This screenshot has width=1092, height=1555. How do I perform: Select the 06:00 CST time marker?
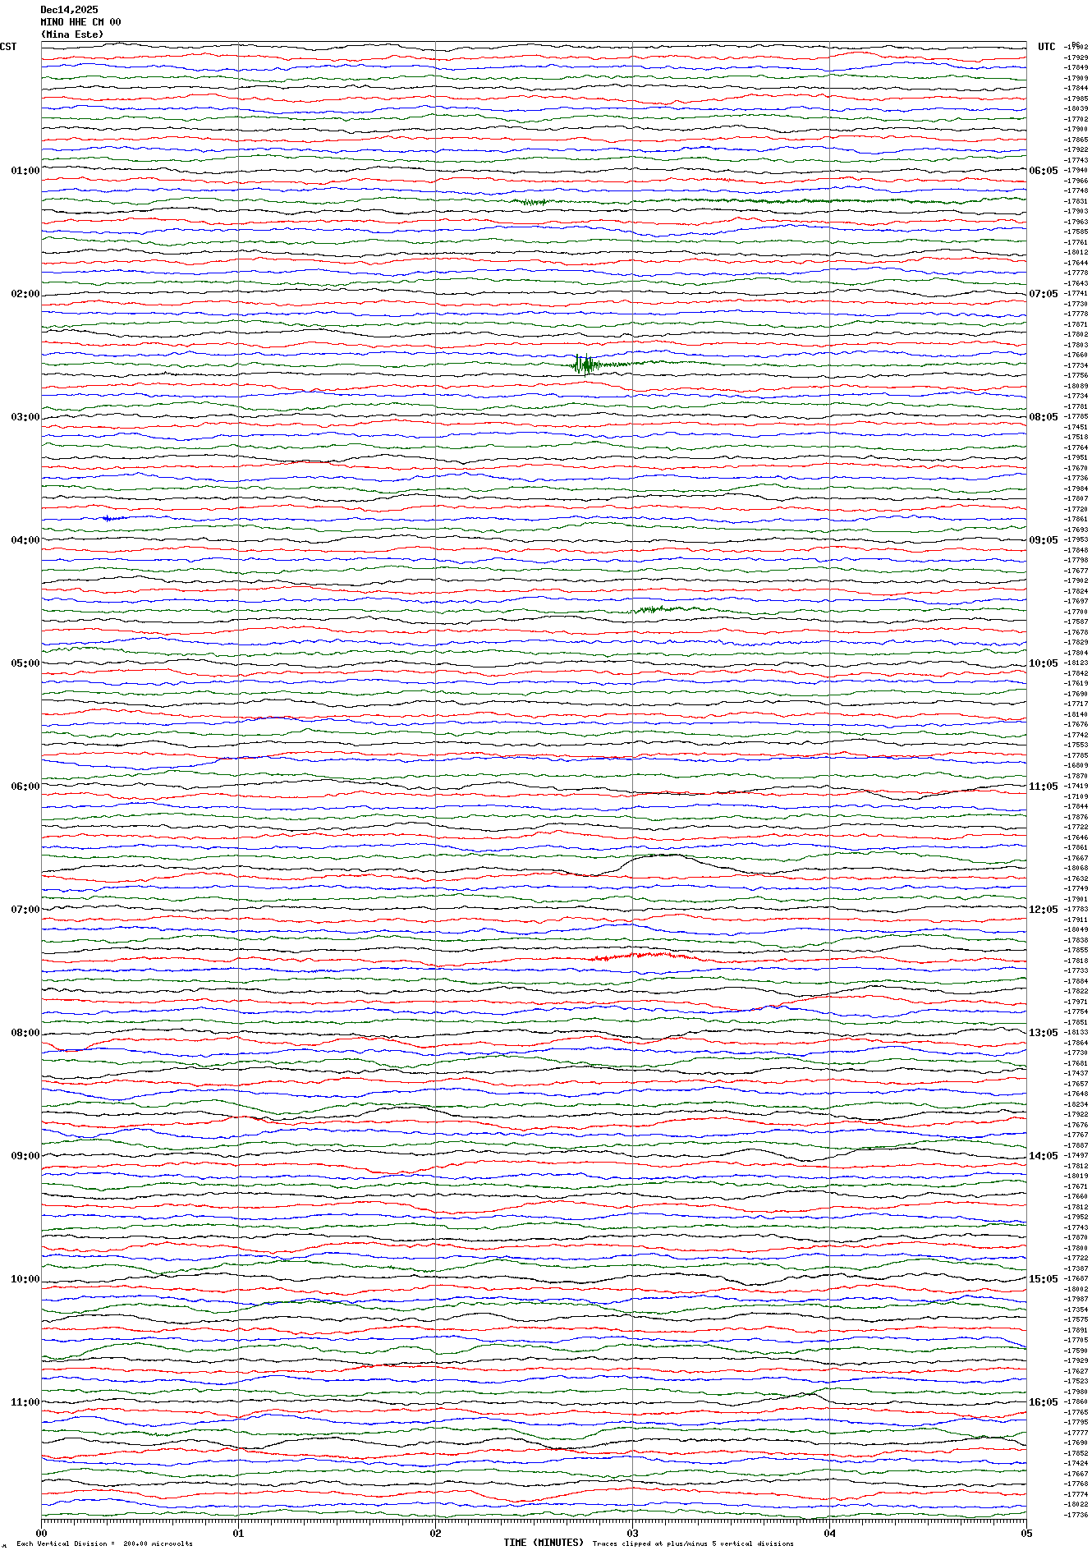25,787
